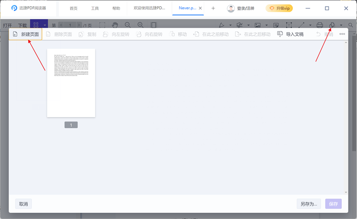Click the note/comment tool icon

click(276, 25)
